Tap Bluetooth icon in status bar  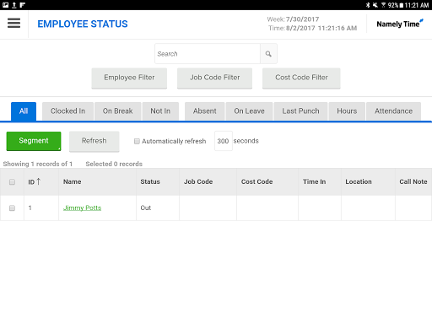[368, 5]
